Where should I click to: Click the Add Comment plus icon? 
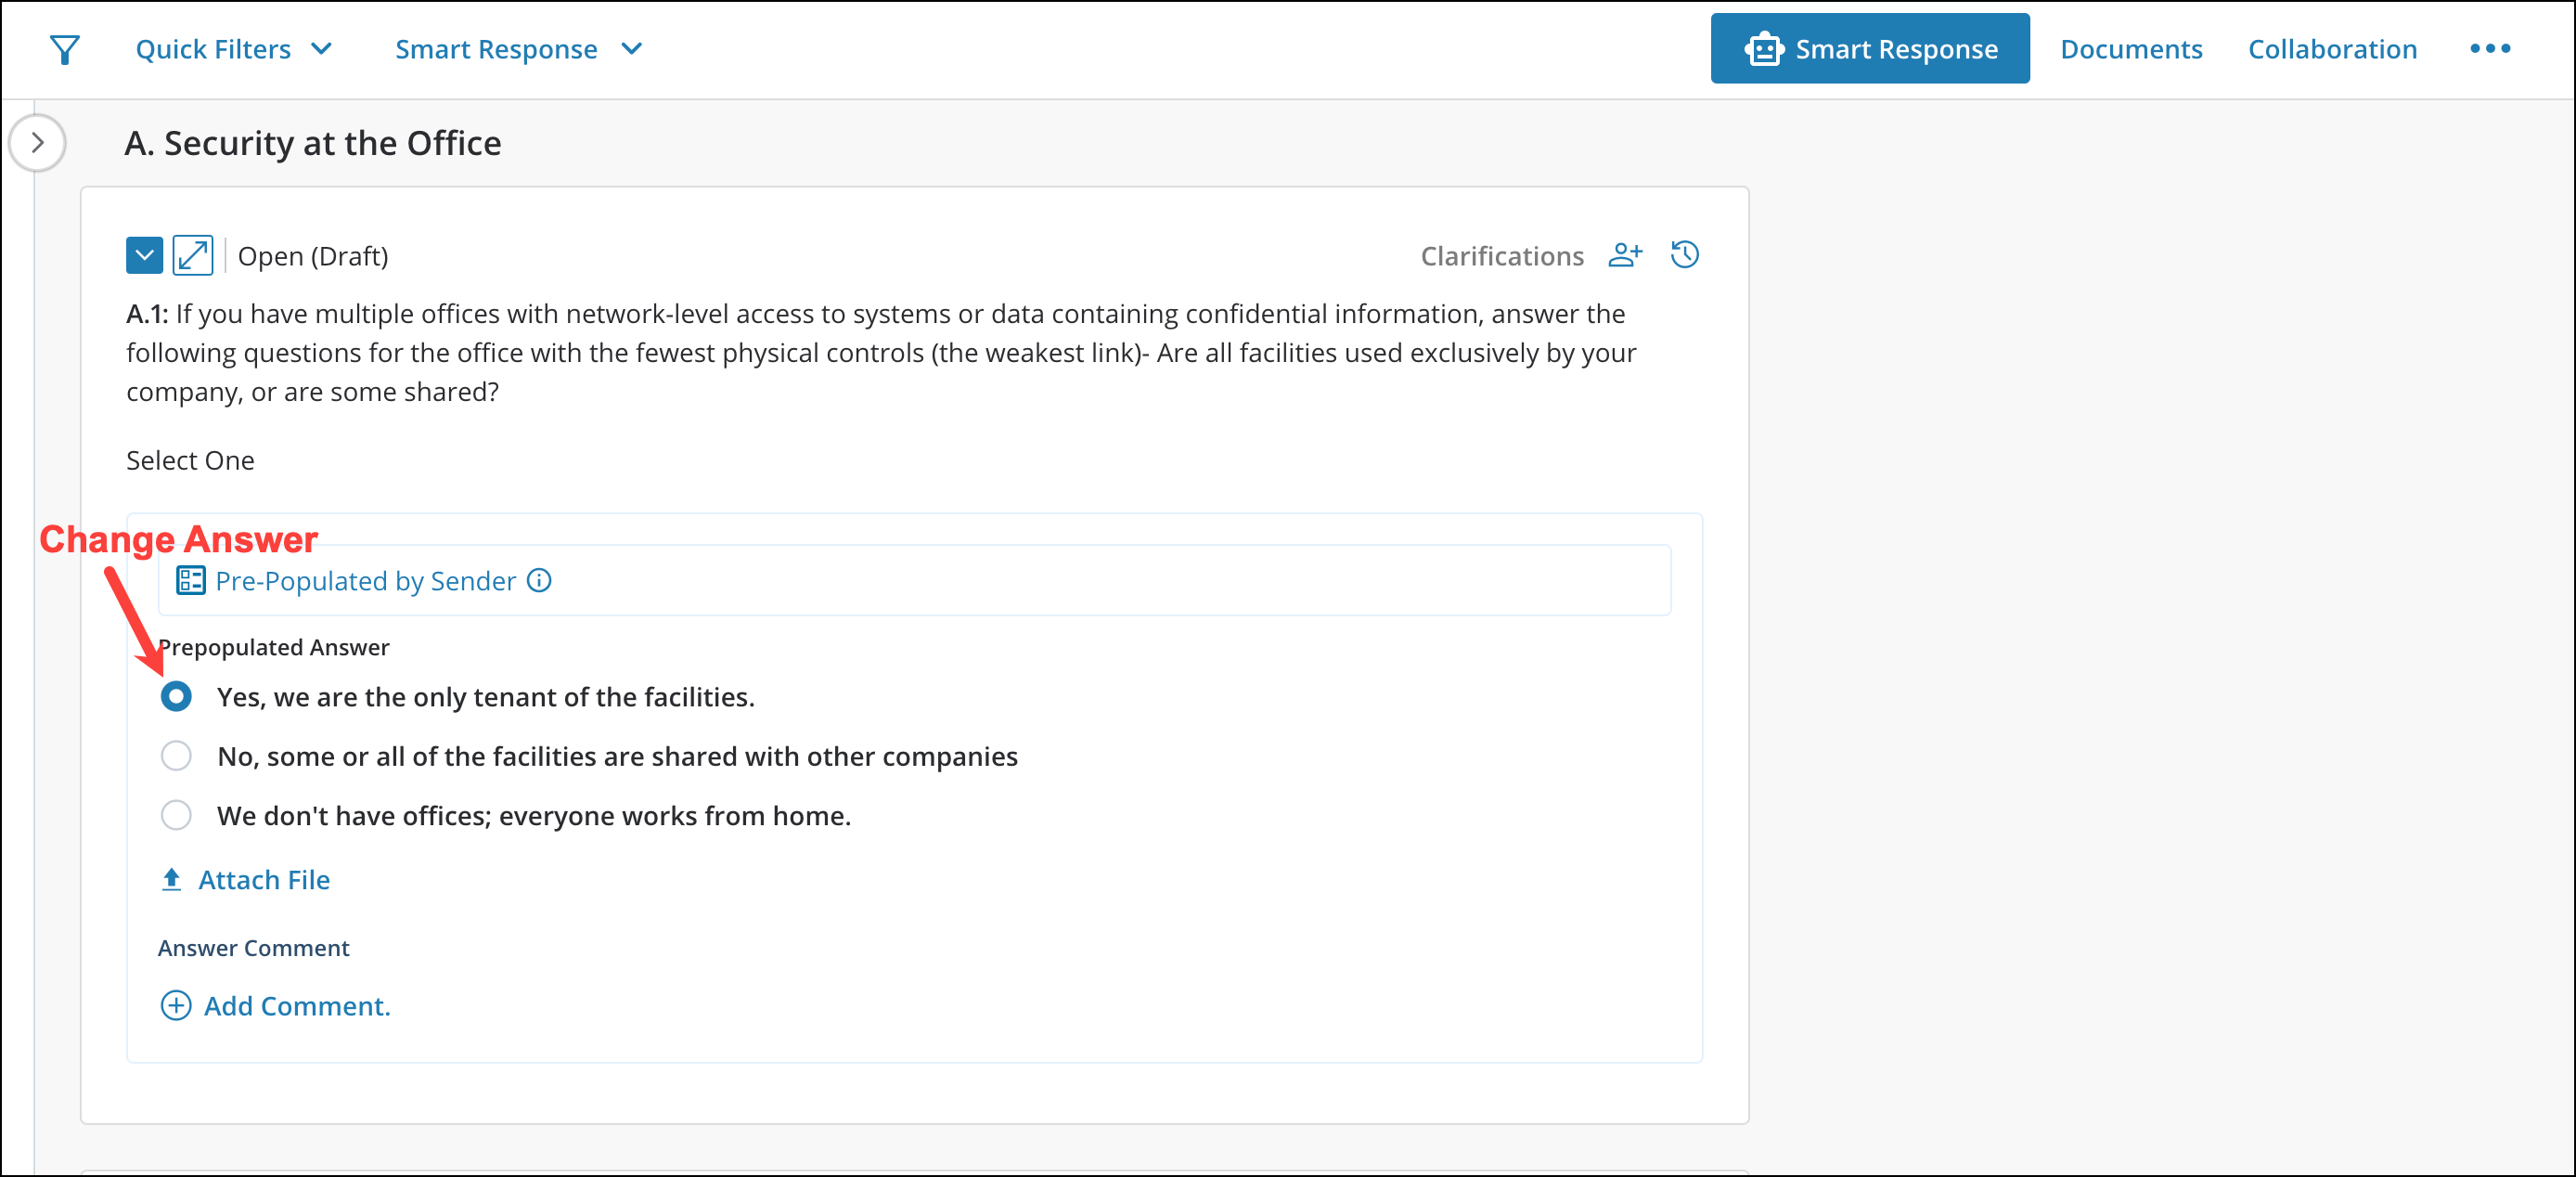point(176,1006)
